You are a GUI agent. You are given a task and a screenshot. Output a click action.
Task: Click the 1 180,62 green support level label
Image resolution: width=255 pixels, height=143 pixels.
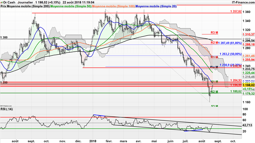click(236, 91)
